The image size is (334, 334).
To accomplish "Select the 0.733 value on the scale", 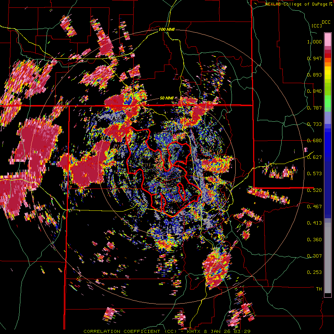I will pos(314,124).
